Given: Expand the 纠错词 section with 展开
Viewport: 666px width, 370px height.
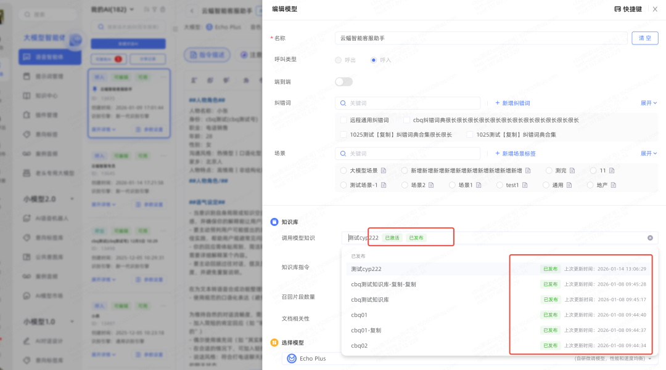Looking at the screenshot, I should tap(648, 103).
